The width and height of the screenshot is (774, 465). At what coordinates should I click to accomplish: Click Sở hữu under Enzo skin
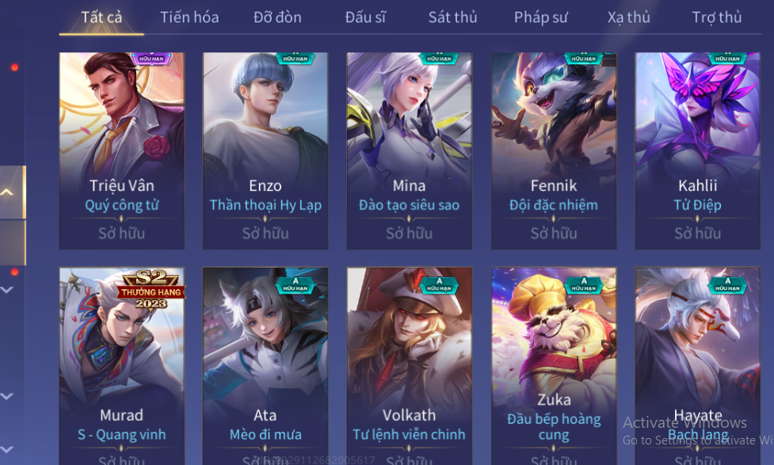[x=265, y=234]
